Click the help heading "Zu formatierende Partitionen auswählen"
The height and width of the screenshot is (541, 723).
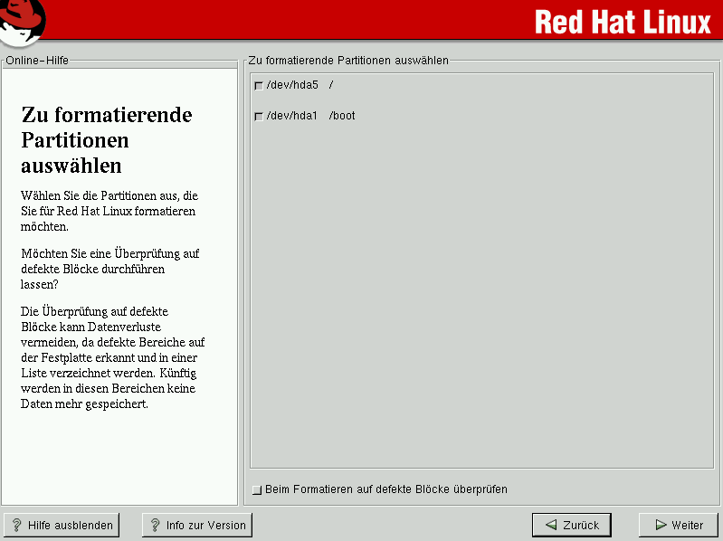pos(107,140)
